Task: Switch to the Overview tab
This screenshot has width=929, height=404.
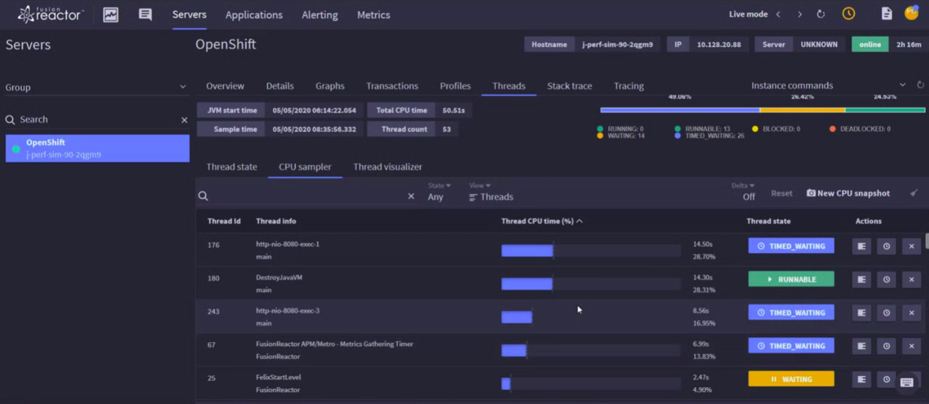Action: (x=225, y=86)
